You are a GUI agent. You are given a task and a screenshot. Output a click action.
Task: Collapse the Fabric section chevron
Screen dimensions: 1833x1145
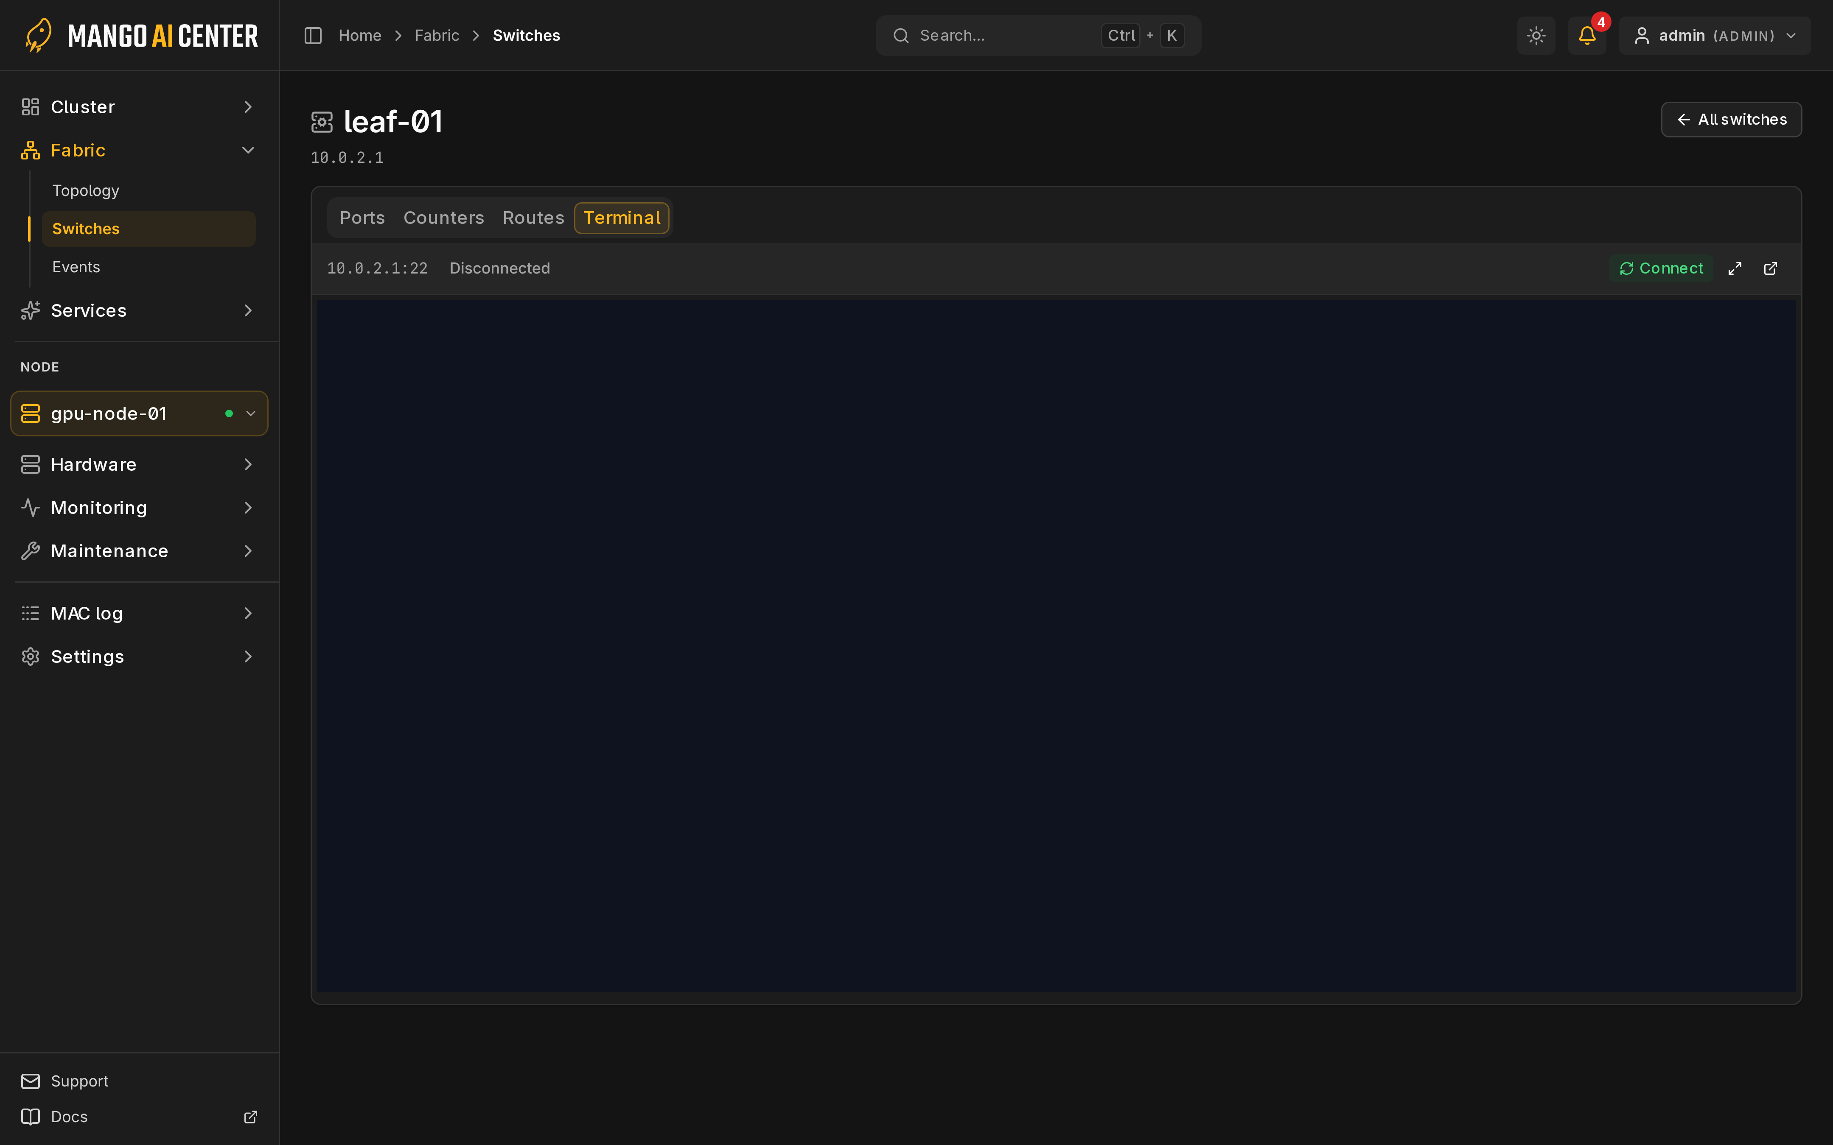point(248,150)
